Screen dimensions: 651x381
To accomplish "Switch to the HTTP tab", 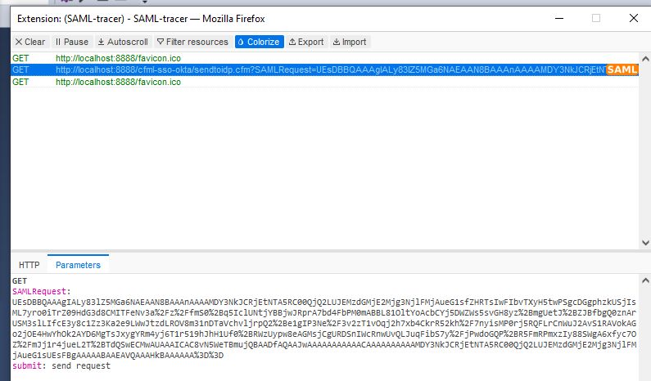I will tap(29, 265).
